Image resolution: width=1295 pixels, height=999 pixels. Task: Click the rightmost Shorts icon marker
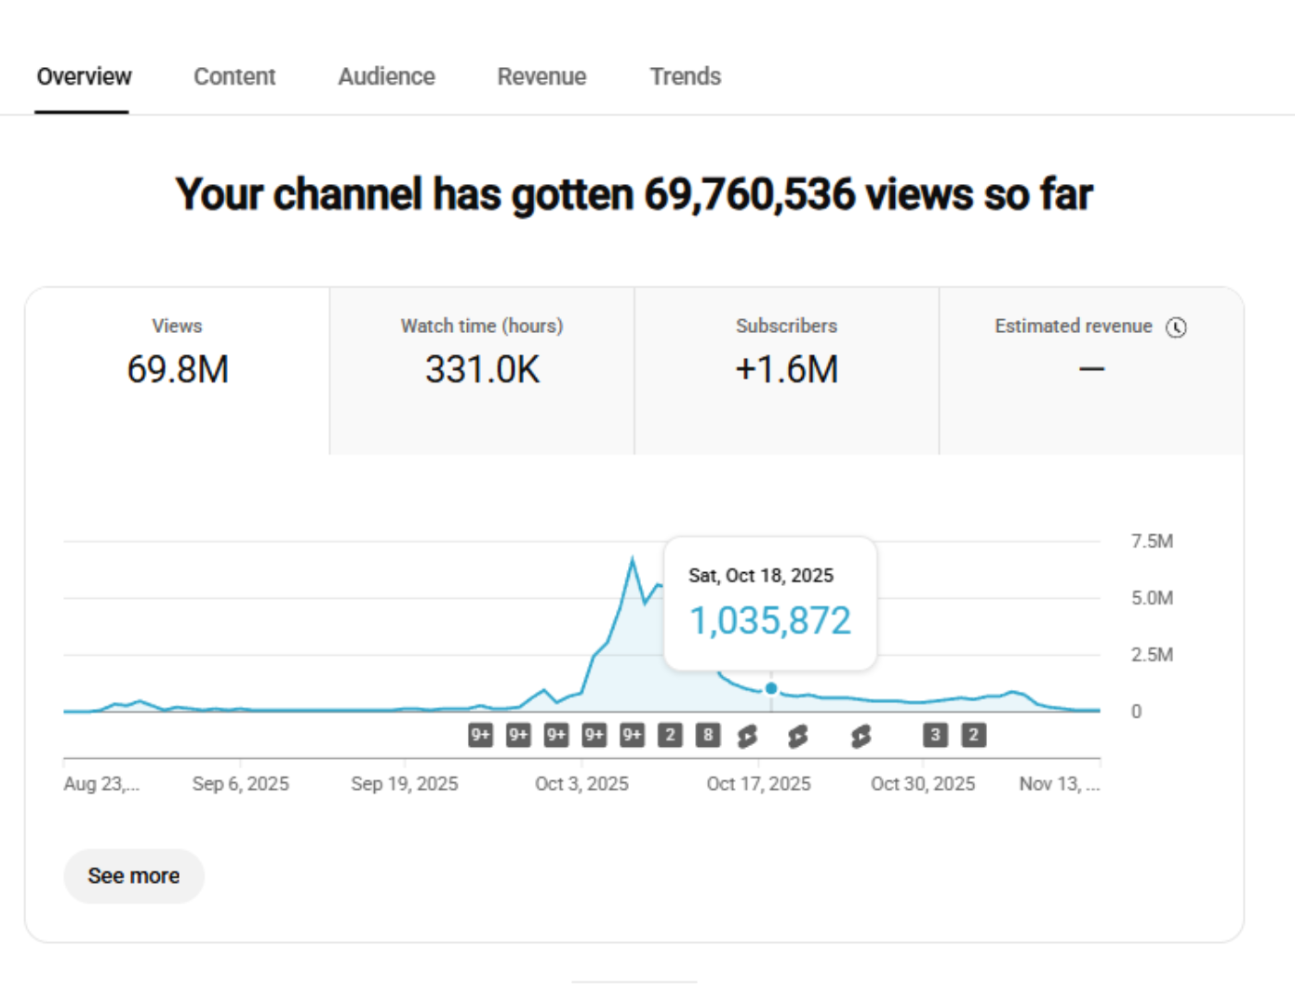click(861, 736)
